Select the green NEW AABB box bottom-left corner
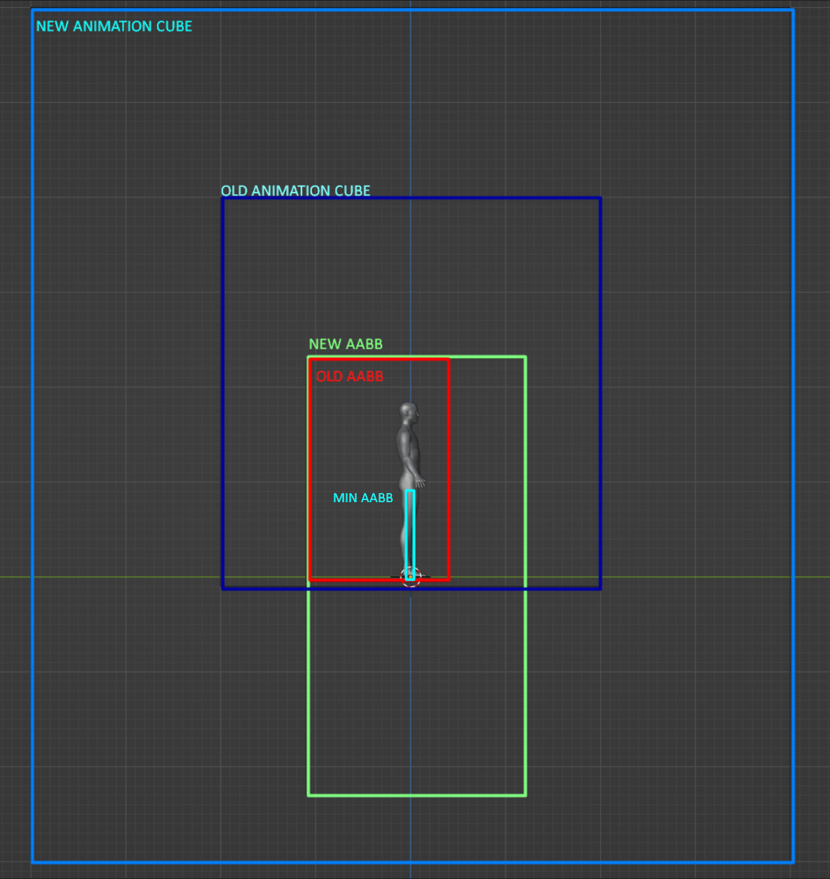Image resolution: width=830 pixels, height=879 pixels. pyautogui.click(x=308, y=795)
